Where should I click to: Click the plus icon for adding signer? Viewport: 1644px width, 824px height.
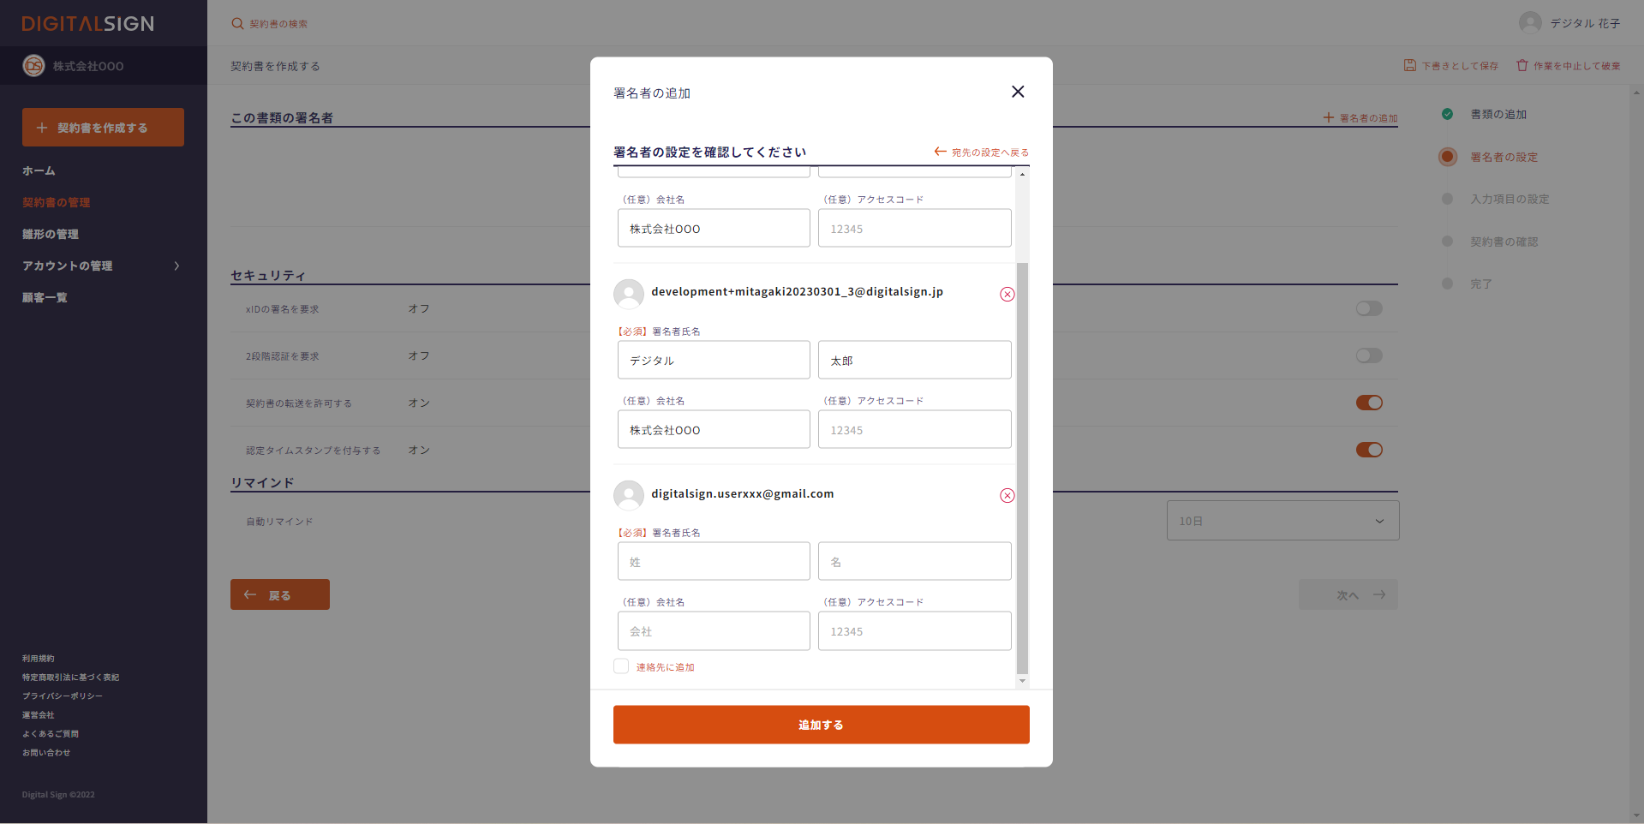click(x=1328, y=118)
